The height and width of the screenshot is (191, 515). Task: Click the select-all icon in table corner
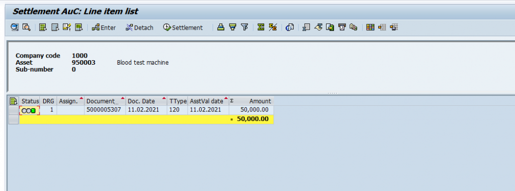(x=14, y=101)
